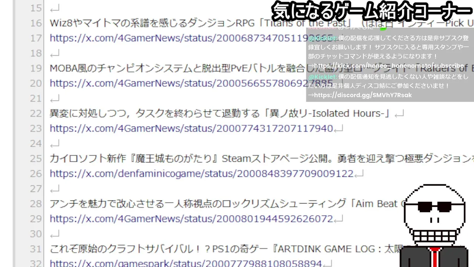Place cursor on empty line 27
The height and width of the screenshot is (267, 474).
point(54,189)
